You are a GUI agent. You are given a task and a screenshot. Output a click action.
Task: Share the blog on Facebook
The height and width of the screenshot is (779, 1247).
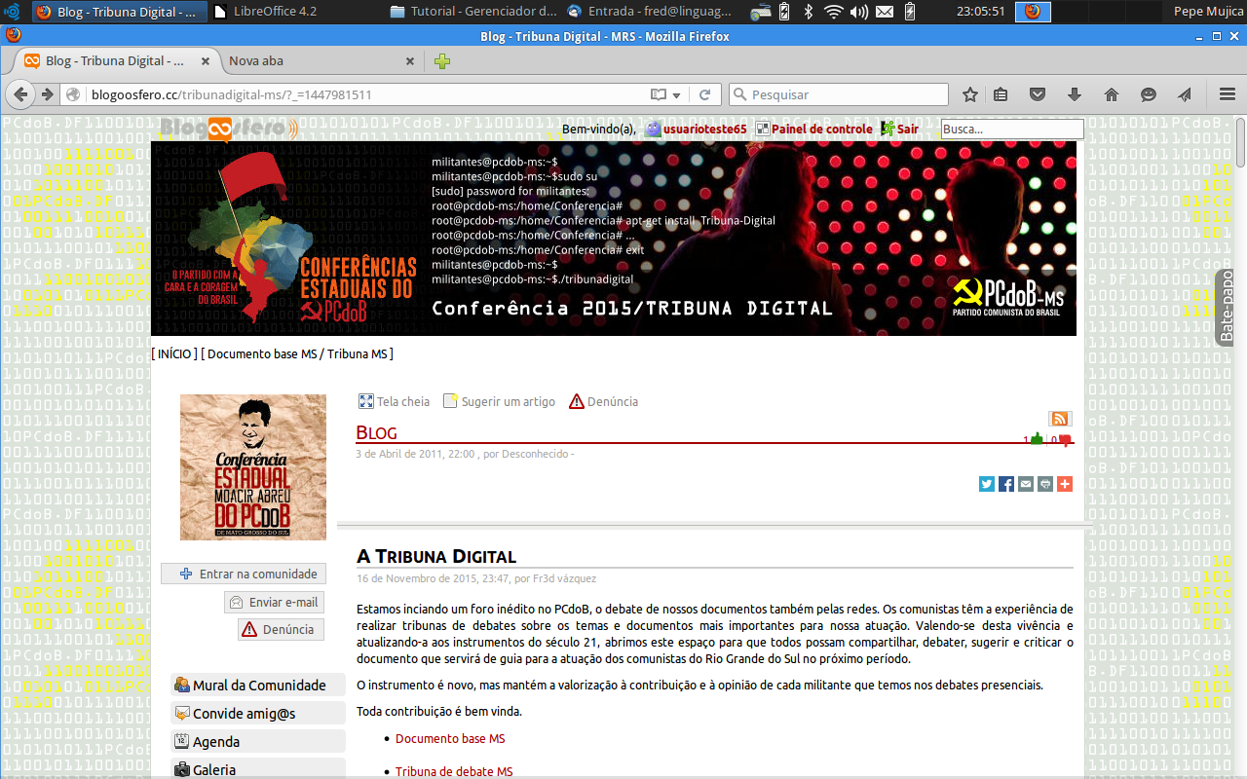(1006, 484)
